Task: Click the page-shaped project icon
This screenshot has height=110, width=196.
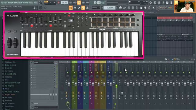Action: click(141, 8)
